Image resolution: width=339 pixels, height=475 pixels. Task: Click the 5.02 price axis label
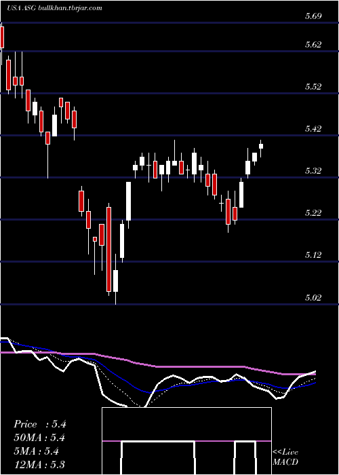point(313,298)
